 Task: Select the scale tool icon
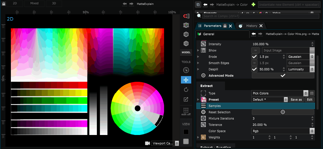point(186,99)
